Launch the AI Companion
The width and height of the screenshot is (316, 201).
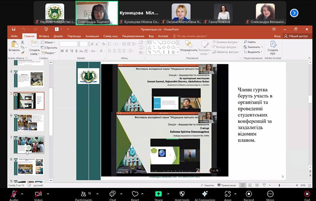tap(205, 194)
